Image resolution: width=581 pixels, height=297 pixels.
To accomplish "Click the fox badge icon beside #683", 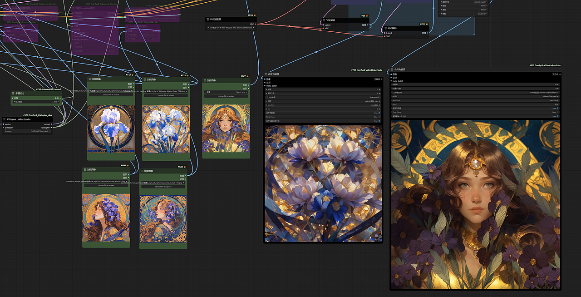I will coord(185,167).
